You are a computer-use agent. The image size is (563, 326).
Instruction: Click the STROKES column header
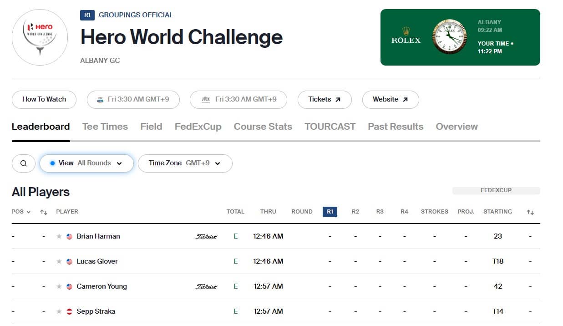coord(435,212)
